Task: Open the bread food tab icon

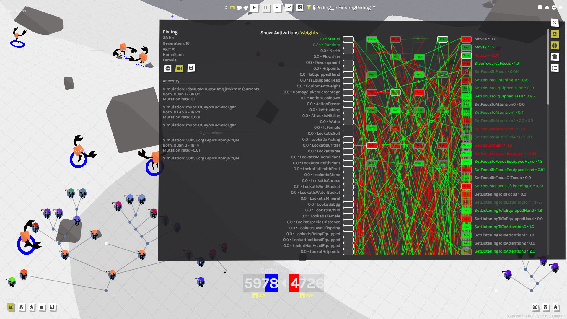Action: (x=554, y=57)
